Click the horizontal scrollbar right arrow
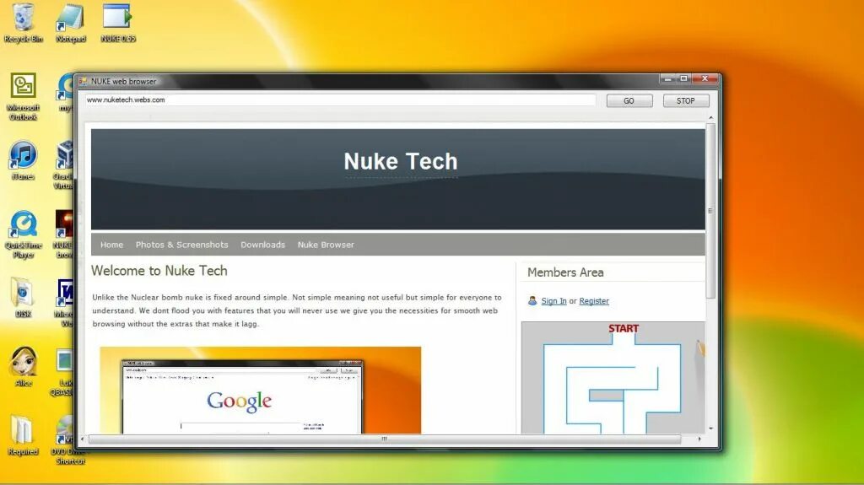The image size is (864, 485). point(699,439)
